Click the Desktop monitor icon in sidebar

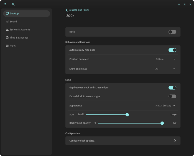[7, 14]
